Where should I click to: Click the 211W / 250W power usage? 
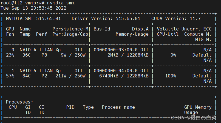coord(70,76)
